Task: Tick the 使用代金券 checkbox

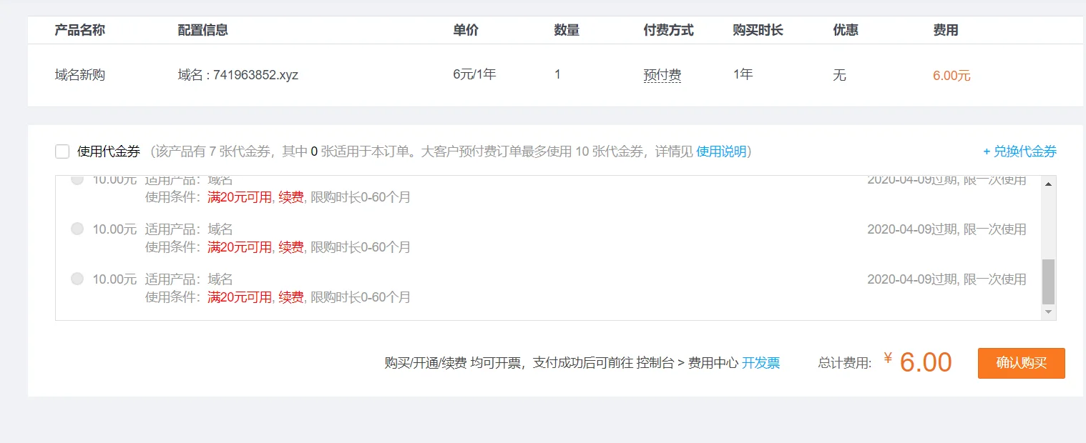Action: pos(62,151)
